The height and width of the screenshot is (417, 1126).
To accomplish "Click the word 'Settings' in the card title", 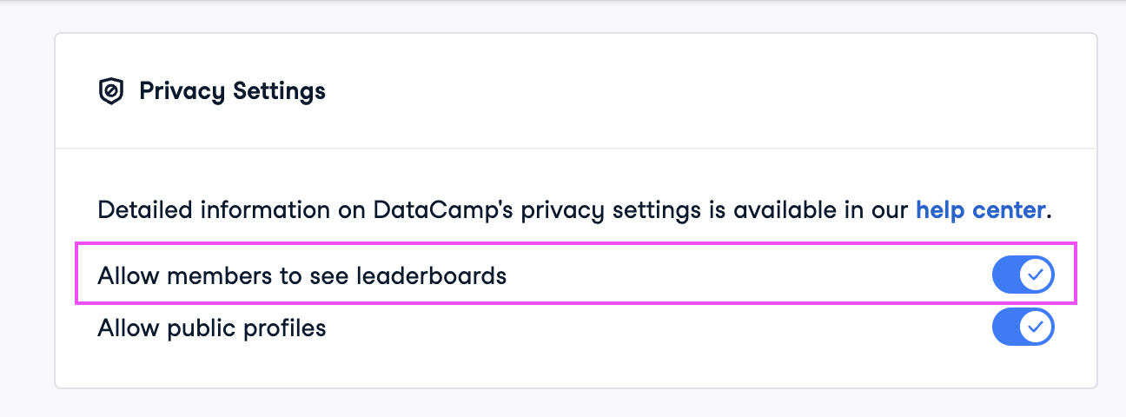I will pos(281,90).
